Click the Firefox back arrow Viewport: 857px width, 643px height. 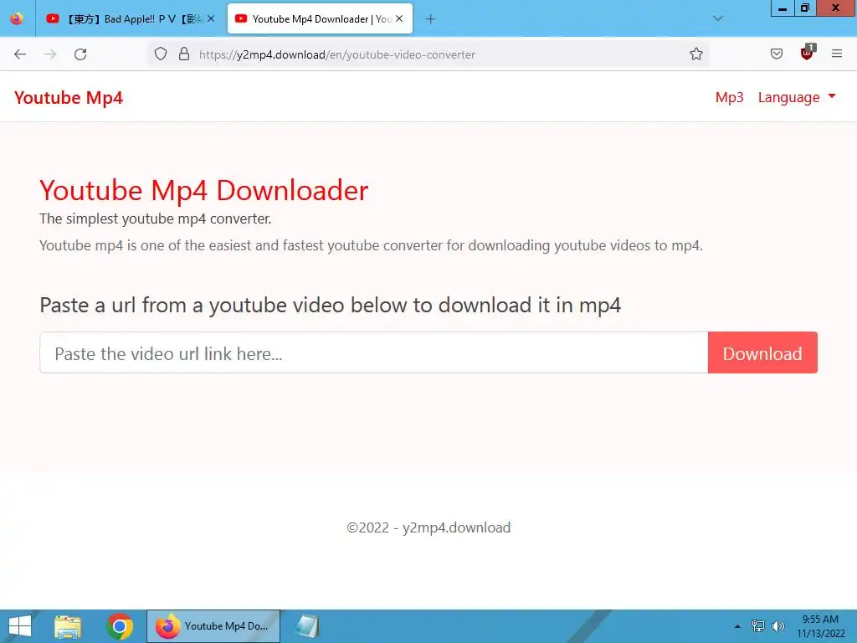[20, 54]
